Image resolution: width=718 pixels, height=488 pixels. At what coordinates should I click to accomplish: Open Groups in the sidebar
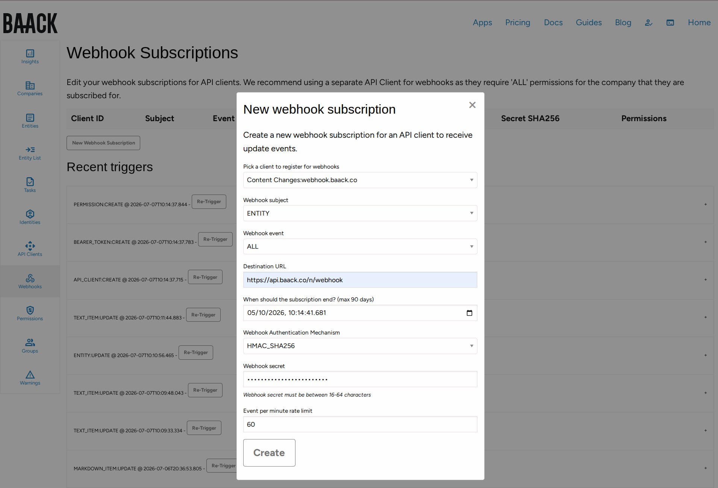pos(30,346)
